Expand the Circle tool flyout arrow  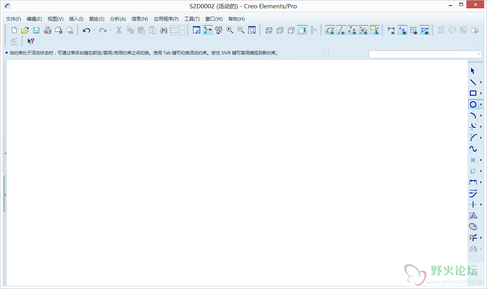point(481,104)
